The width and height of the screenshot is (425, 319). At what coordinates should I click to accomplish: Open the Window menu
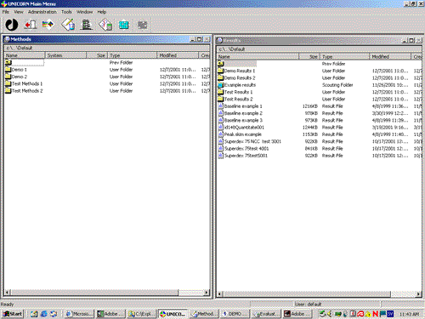85,12
